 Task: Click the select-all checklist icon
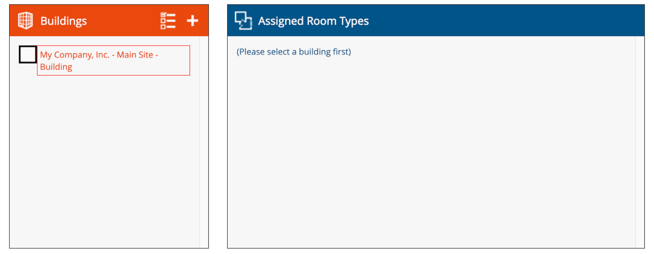pos(168,21)
